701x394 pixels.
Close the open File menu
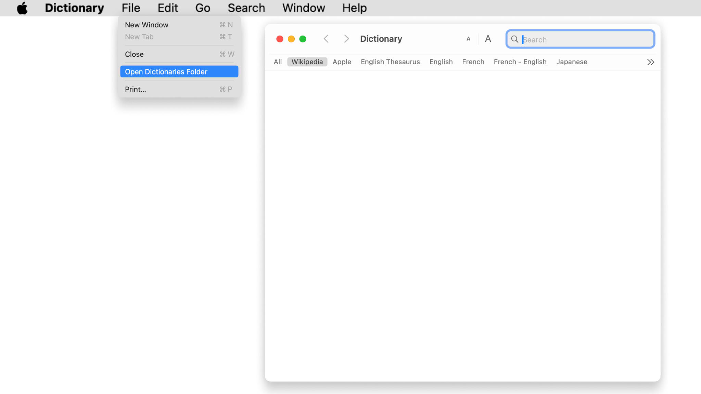(x=131, y=8)
